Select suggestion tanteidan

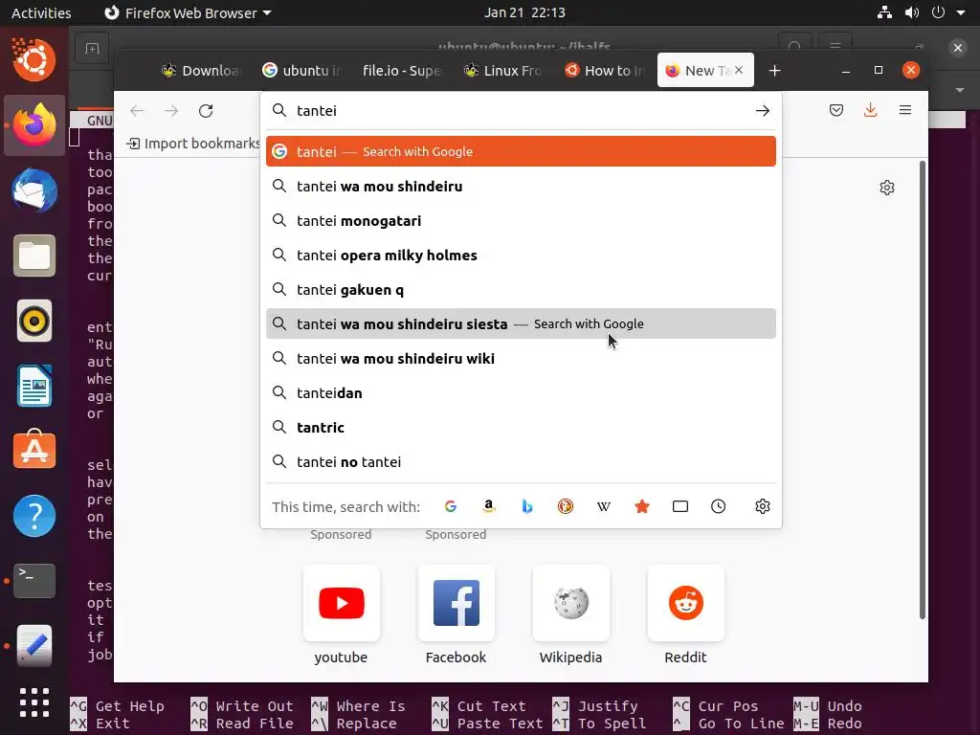click(521, 393)
